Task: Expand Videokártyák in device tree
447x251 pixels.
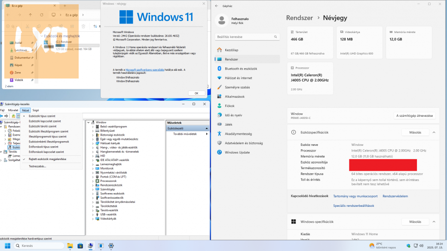Action: [93, 219]
